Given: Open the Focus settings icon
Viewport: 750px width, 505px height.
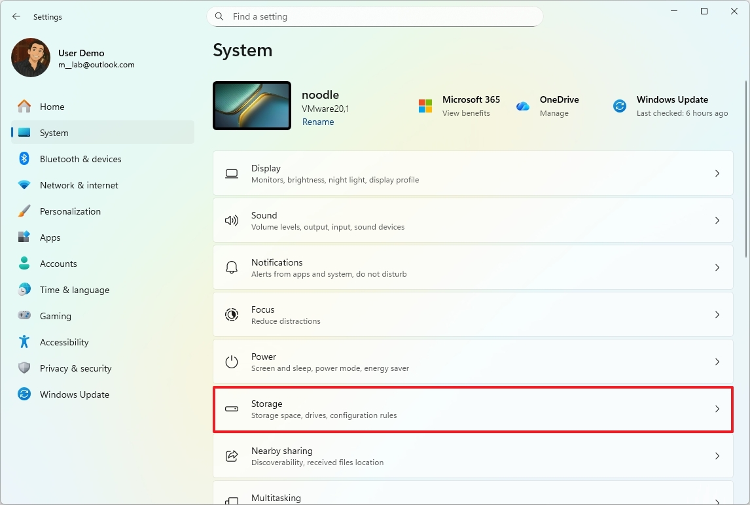Looking at the screenshot, I should [x=232, y=314].
